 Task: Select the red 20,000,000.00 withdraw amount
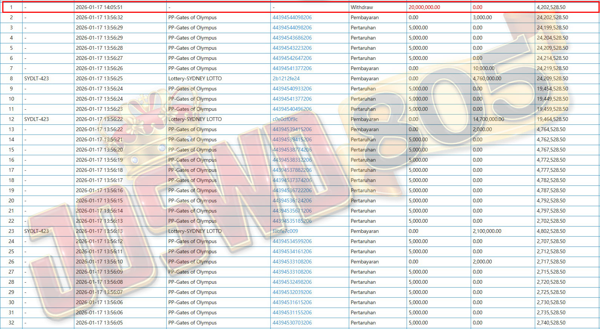pyautogui.click(x=424, y=7)
